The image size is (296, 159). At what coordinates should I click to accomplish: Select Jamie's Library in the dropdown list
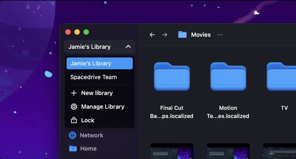pos(100,63)
